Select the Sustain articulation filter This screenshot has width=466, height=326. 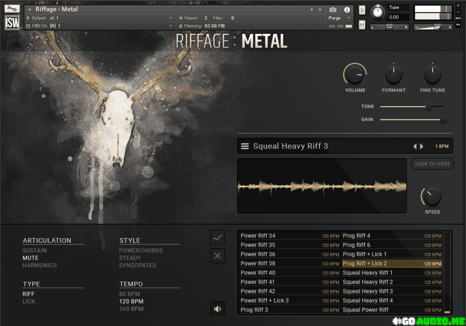(x=34, y=250)
